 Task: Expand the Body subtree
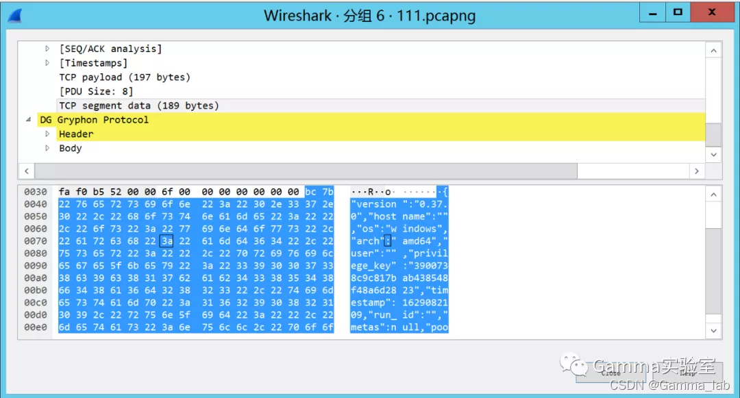point(47,148)
